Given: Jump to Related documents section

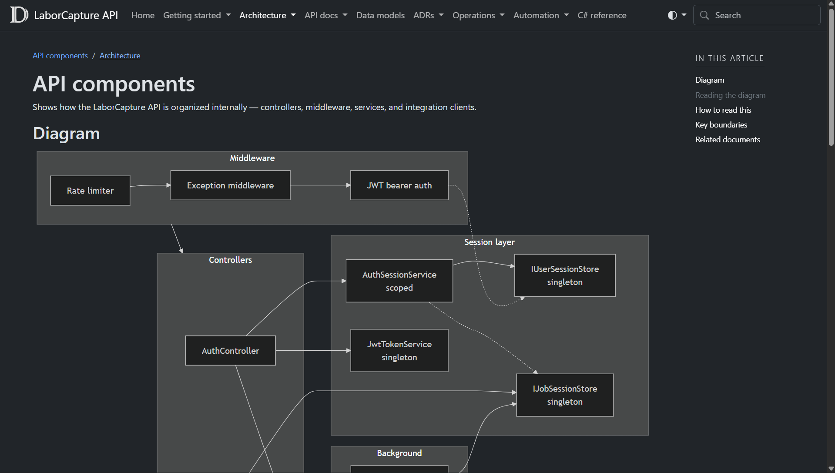Looking at the screenshot, I should 728,140.
